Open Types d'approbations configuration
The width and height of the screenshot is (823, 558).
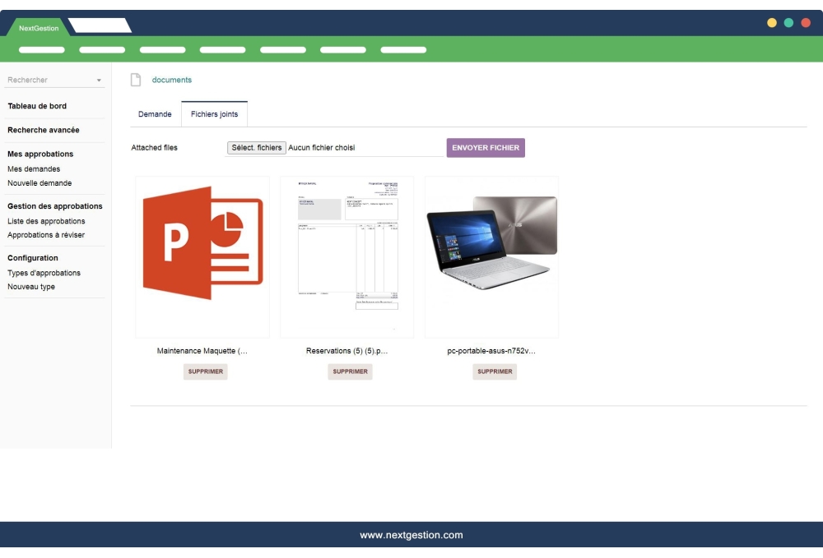(44, 272)
